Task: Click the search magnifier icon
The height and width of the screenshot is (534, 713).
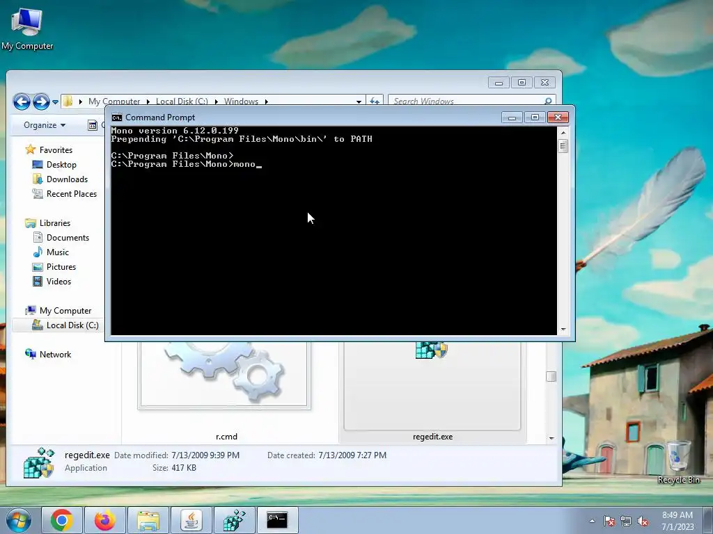Action: (x=548, y=101)
